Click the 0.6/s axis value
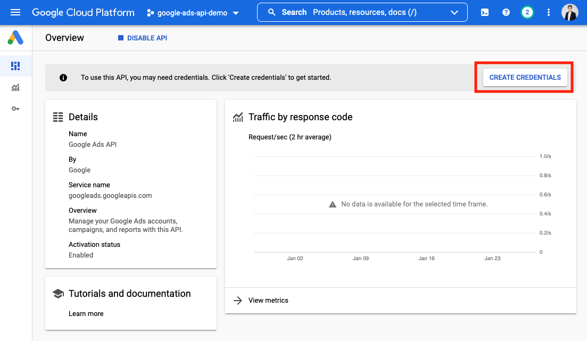Image resolution: width=587 pixels, height=341 pixels. click(545, 194)
